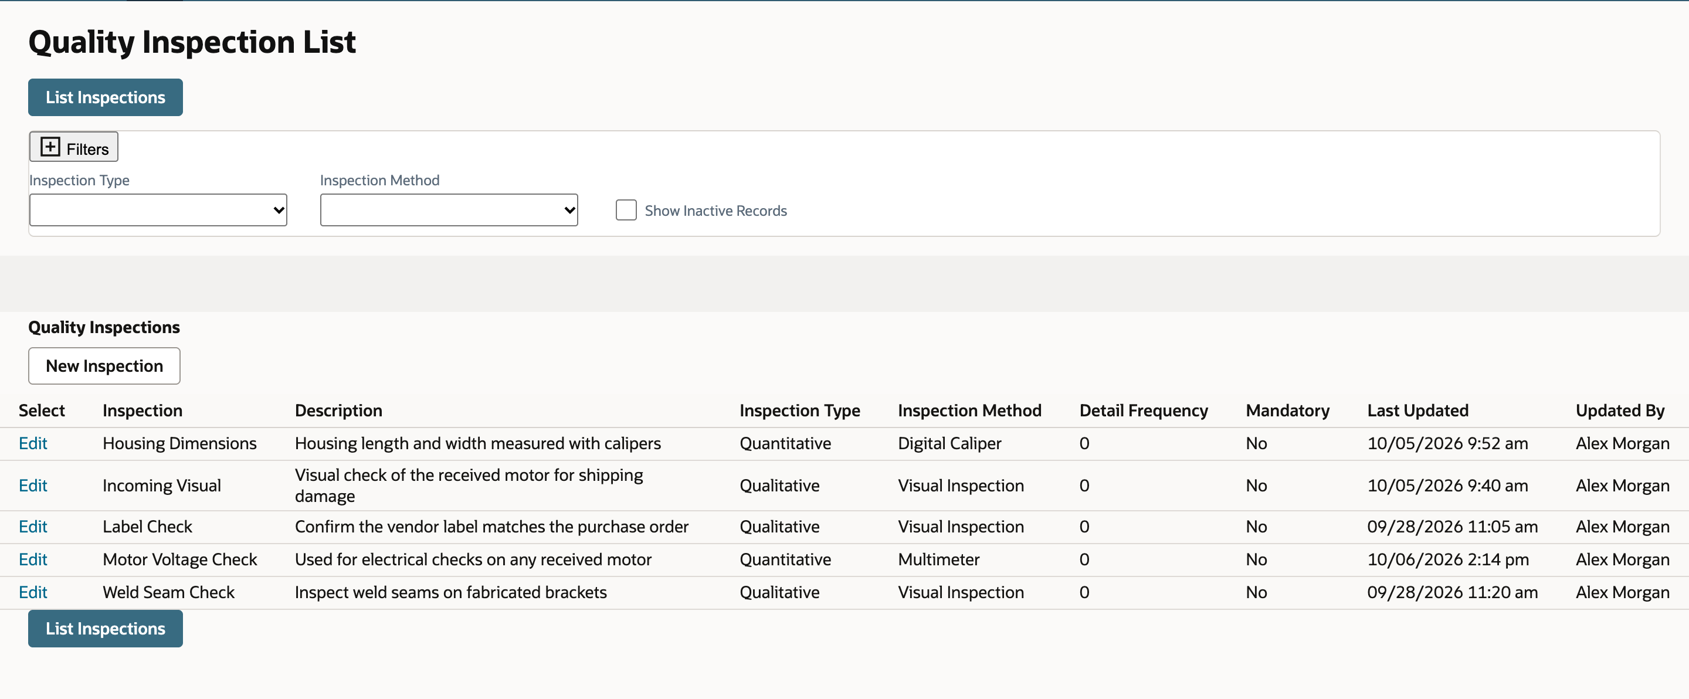Click the Last Updated column header

pos(1417,410)
